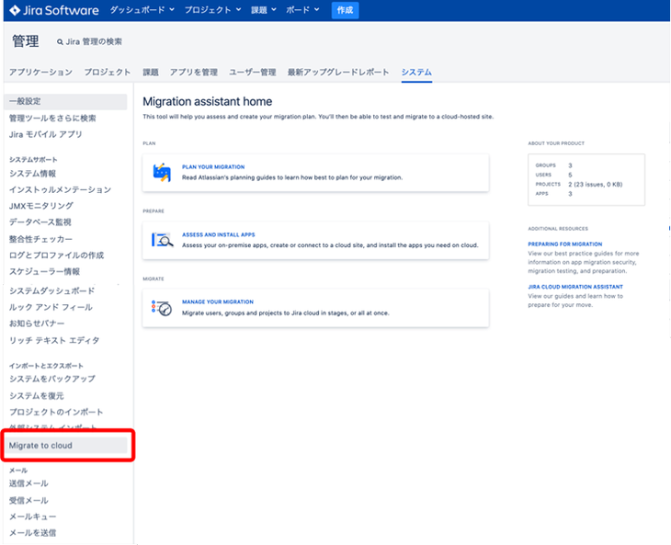
Task: Click the Migration assistant home heading
Action: [x=207, y=101]
